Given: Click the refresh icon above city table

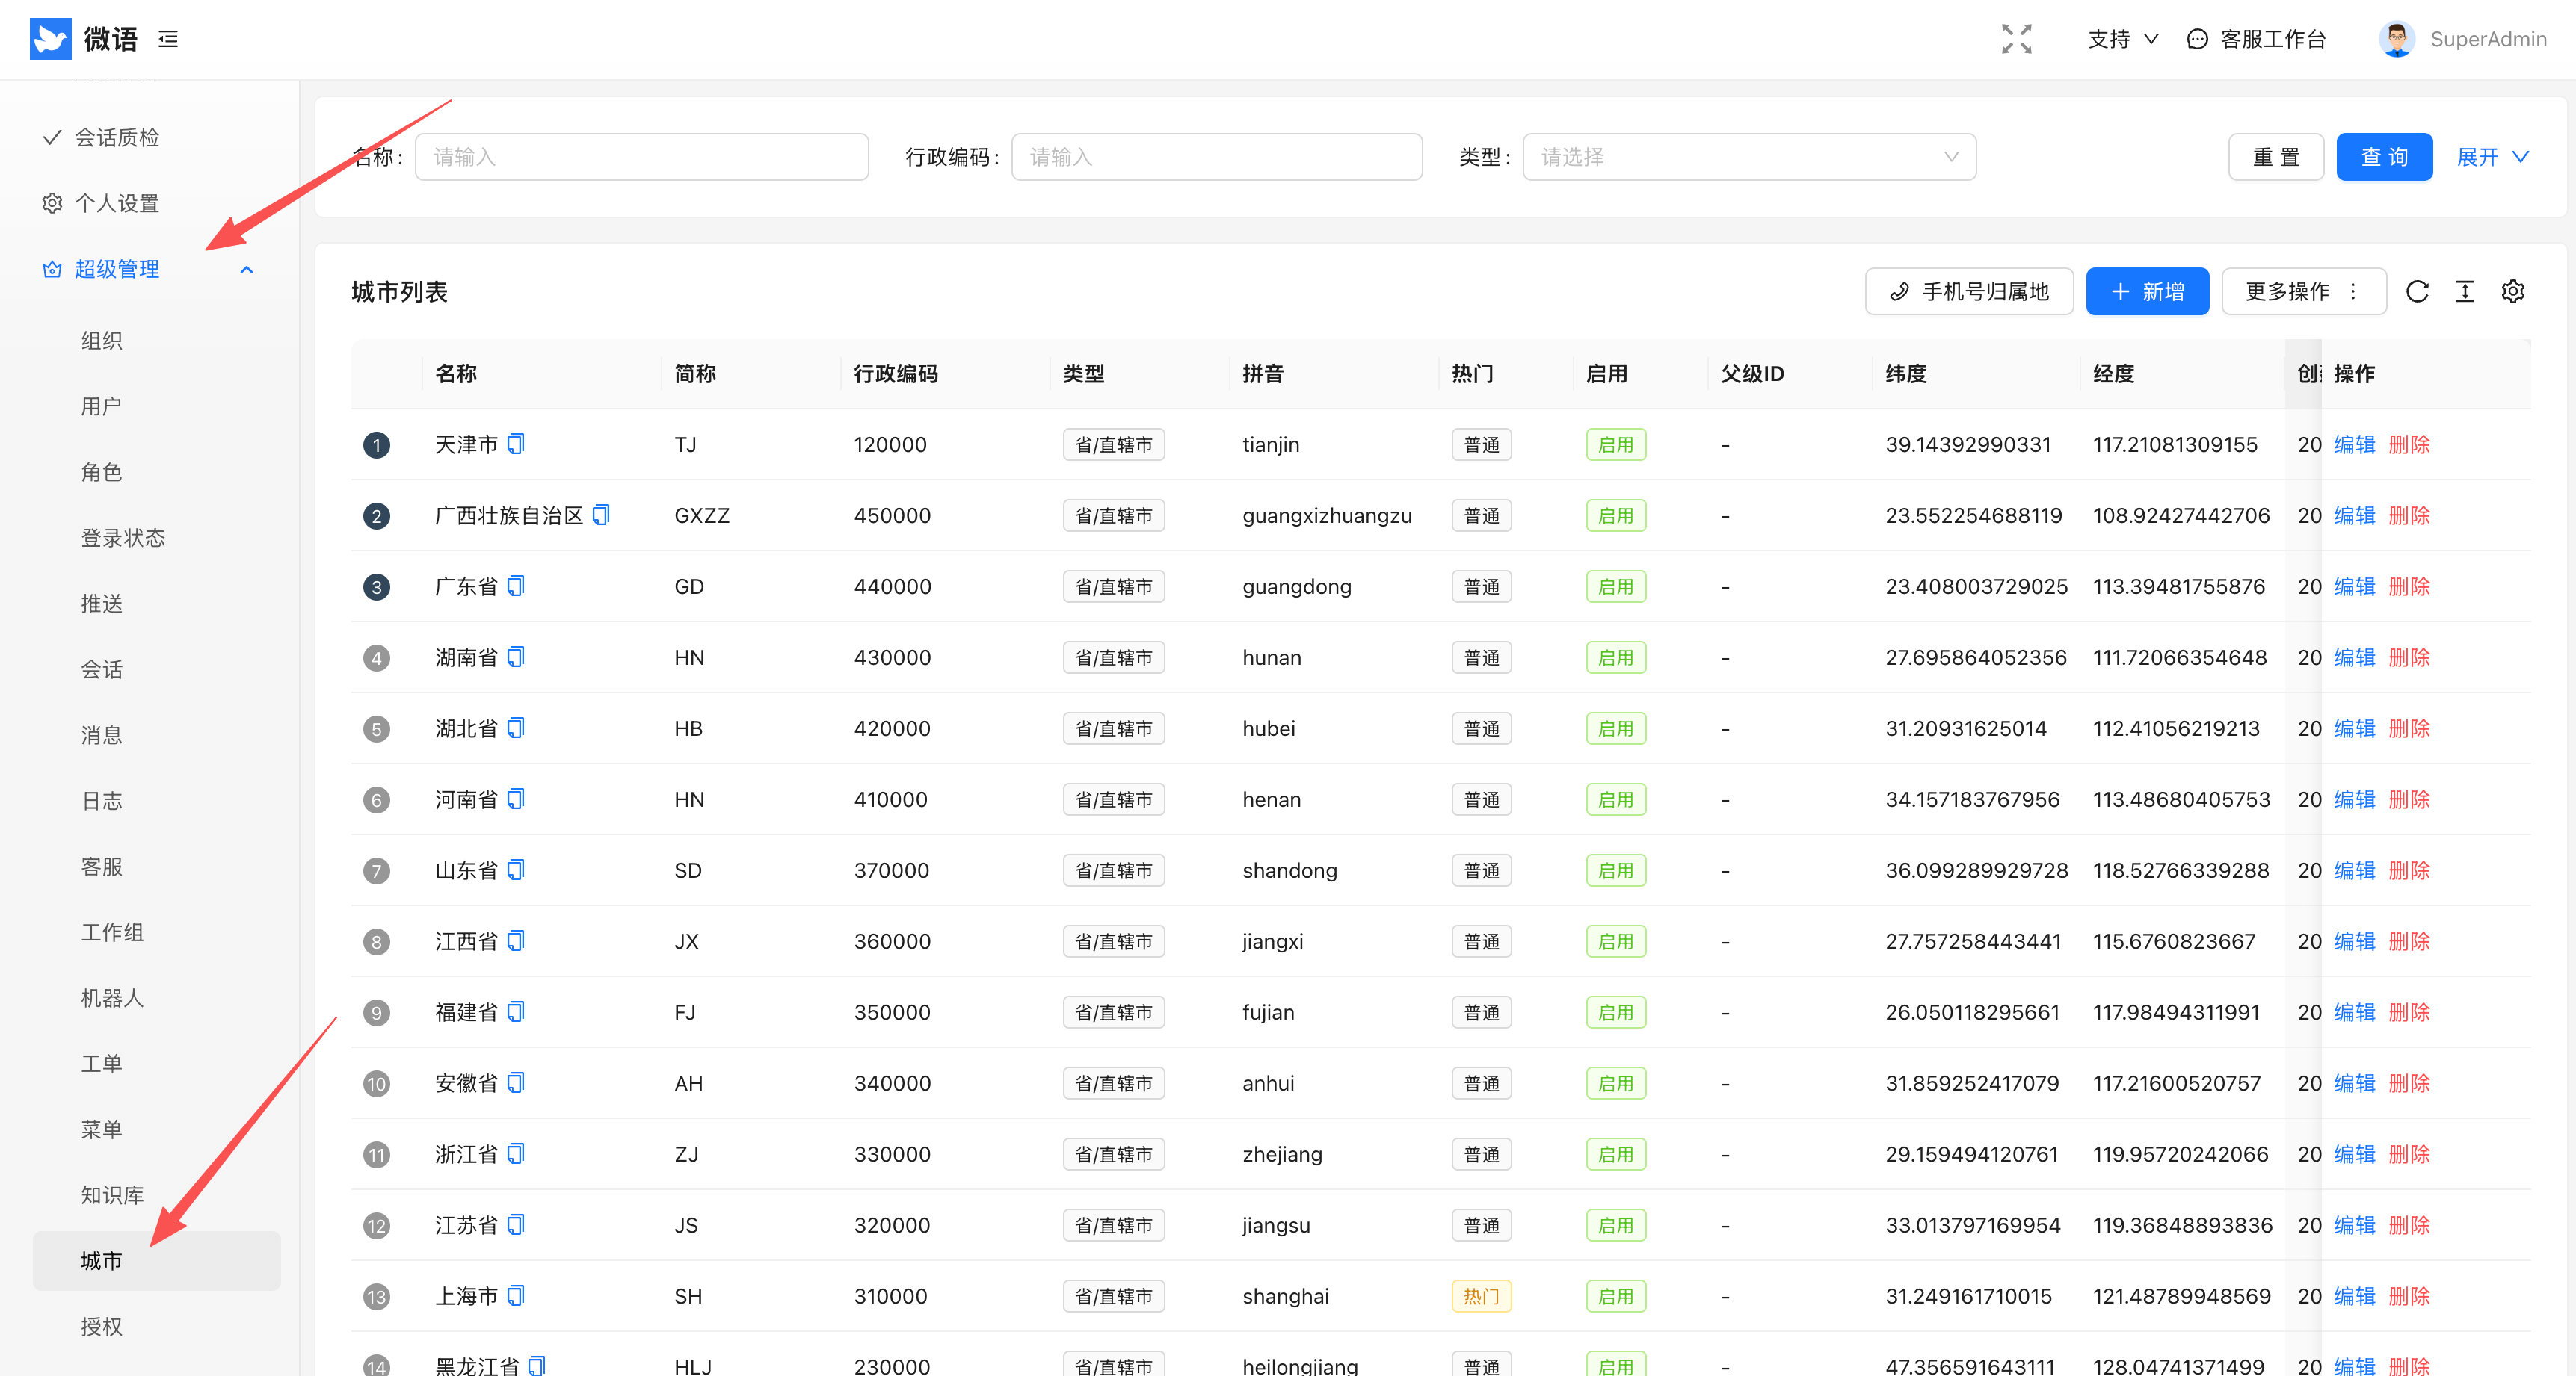Looking at the screenshot, I should pyautogui.click(x=2417, y=291).
